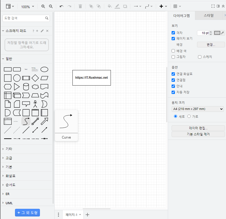Enable the 스케치 checkbox
Screen dimensions: 226x219
click(200, 57)
